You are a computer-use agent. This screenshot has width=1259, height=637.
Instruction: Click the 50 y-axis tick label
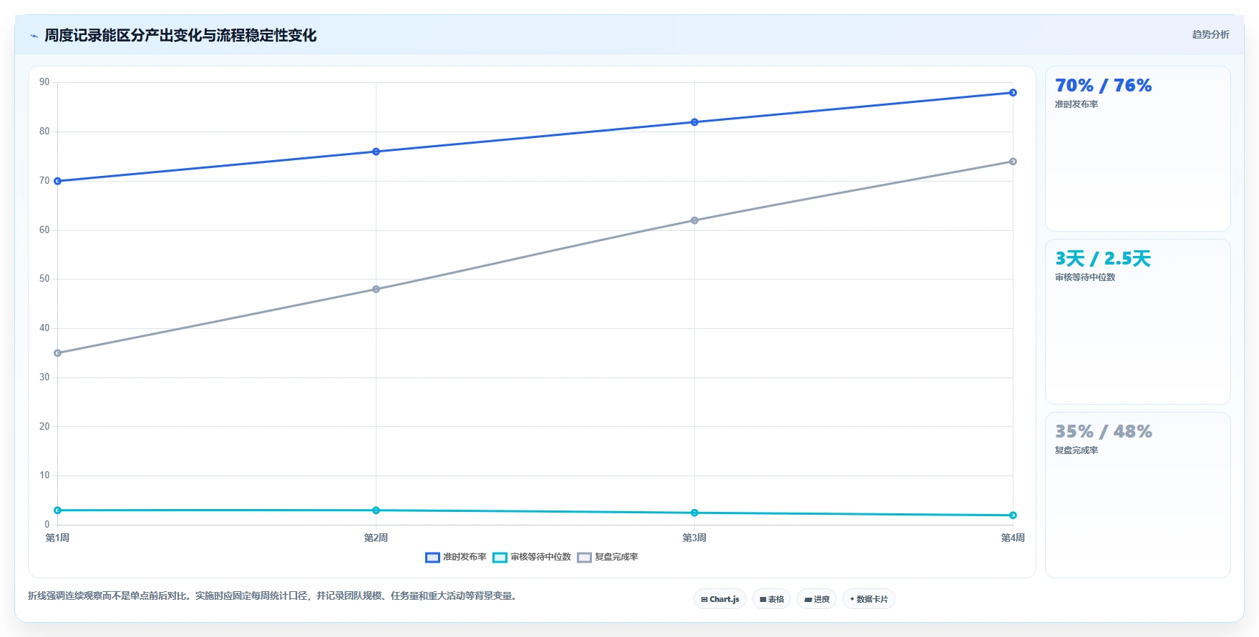[x=44, y=279]
